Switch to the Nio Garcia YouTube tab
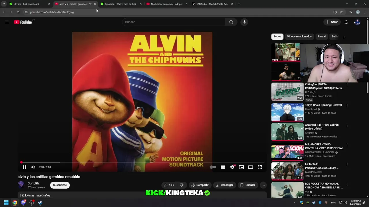369x207 pixels. (166, 4)
